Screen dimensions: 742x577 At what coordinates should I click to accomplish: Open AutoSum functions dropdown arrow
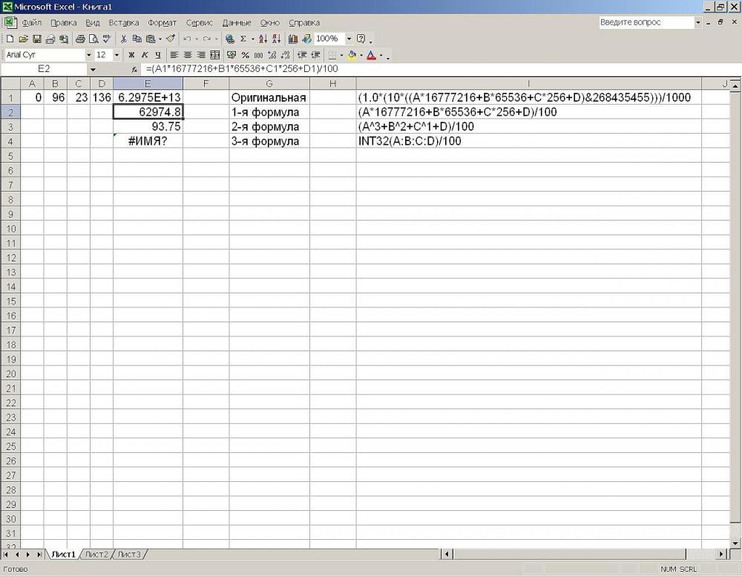(253, 39)
